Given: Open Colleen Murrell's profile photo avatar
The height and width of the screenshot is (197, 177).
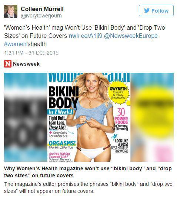Looking at the screenshot, I should (x=11, y=12).
